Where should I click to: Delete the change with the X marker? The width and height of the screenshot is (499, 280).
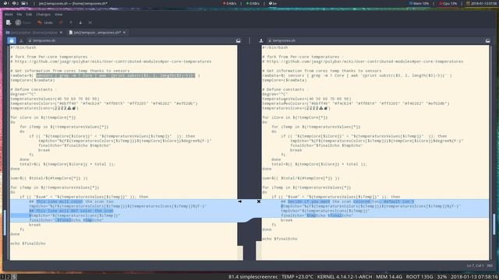259,201
